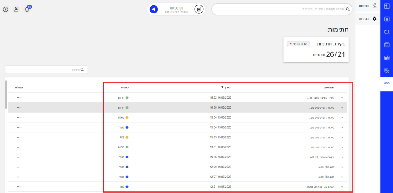Start the time recording with blue play button
The height and width of the screenshot is (193, 393).
click(154, 9)
